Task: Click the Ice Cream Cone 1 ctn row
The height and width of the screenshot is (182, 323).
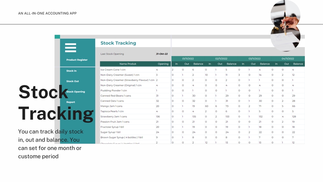Action: tap(113, 69)
